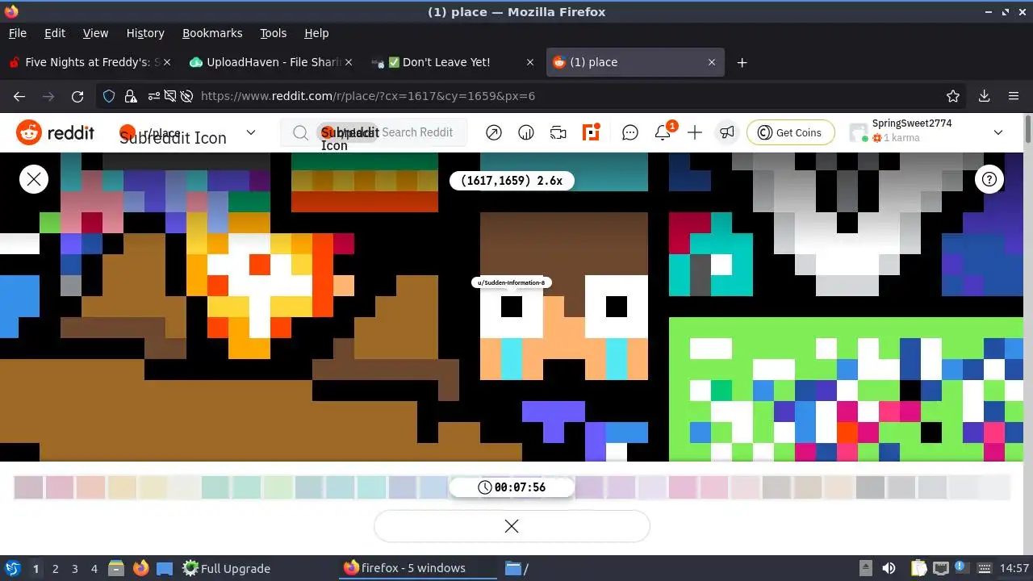Expand the SpringSweet2774 user menu
This screenshot has width=1033, height=581.
pyautogui.click(x=998, y=133)
